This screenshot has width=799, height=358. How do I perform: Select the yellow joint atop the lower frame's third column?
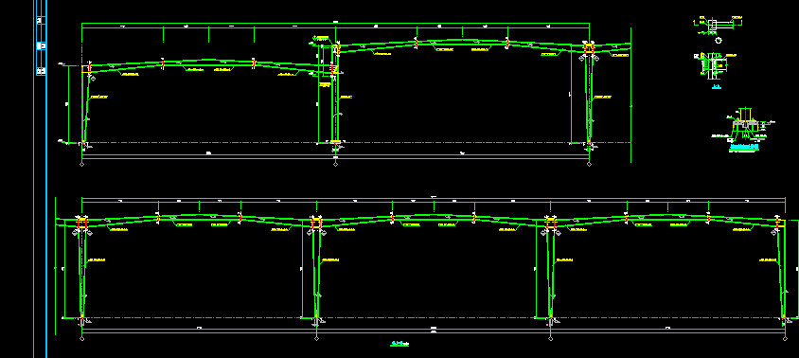550,224
